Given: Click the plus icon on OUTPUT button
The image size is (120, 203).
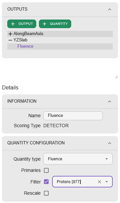Looking at the screenshot, I should [x=13, y=24].
